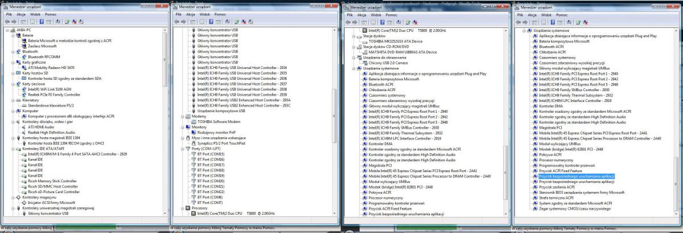Click Help icon in the highlighted-row window toolbar
Image resolution: width=683 pixels, height=233 pixels.
[x=553, y=22]
